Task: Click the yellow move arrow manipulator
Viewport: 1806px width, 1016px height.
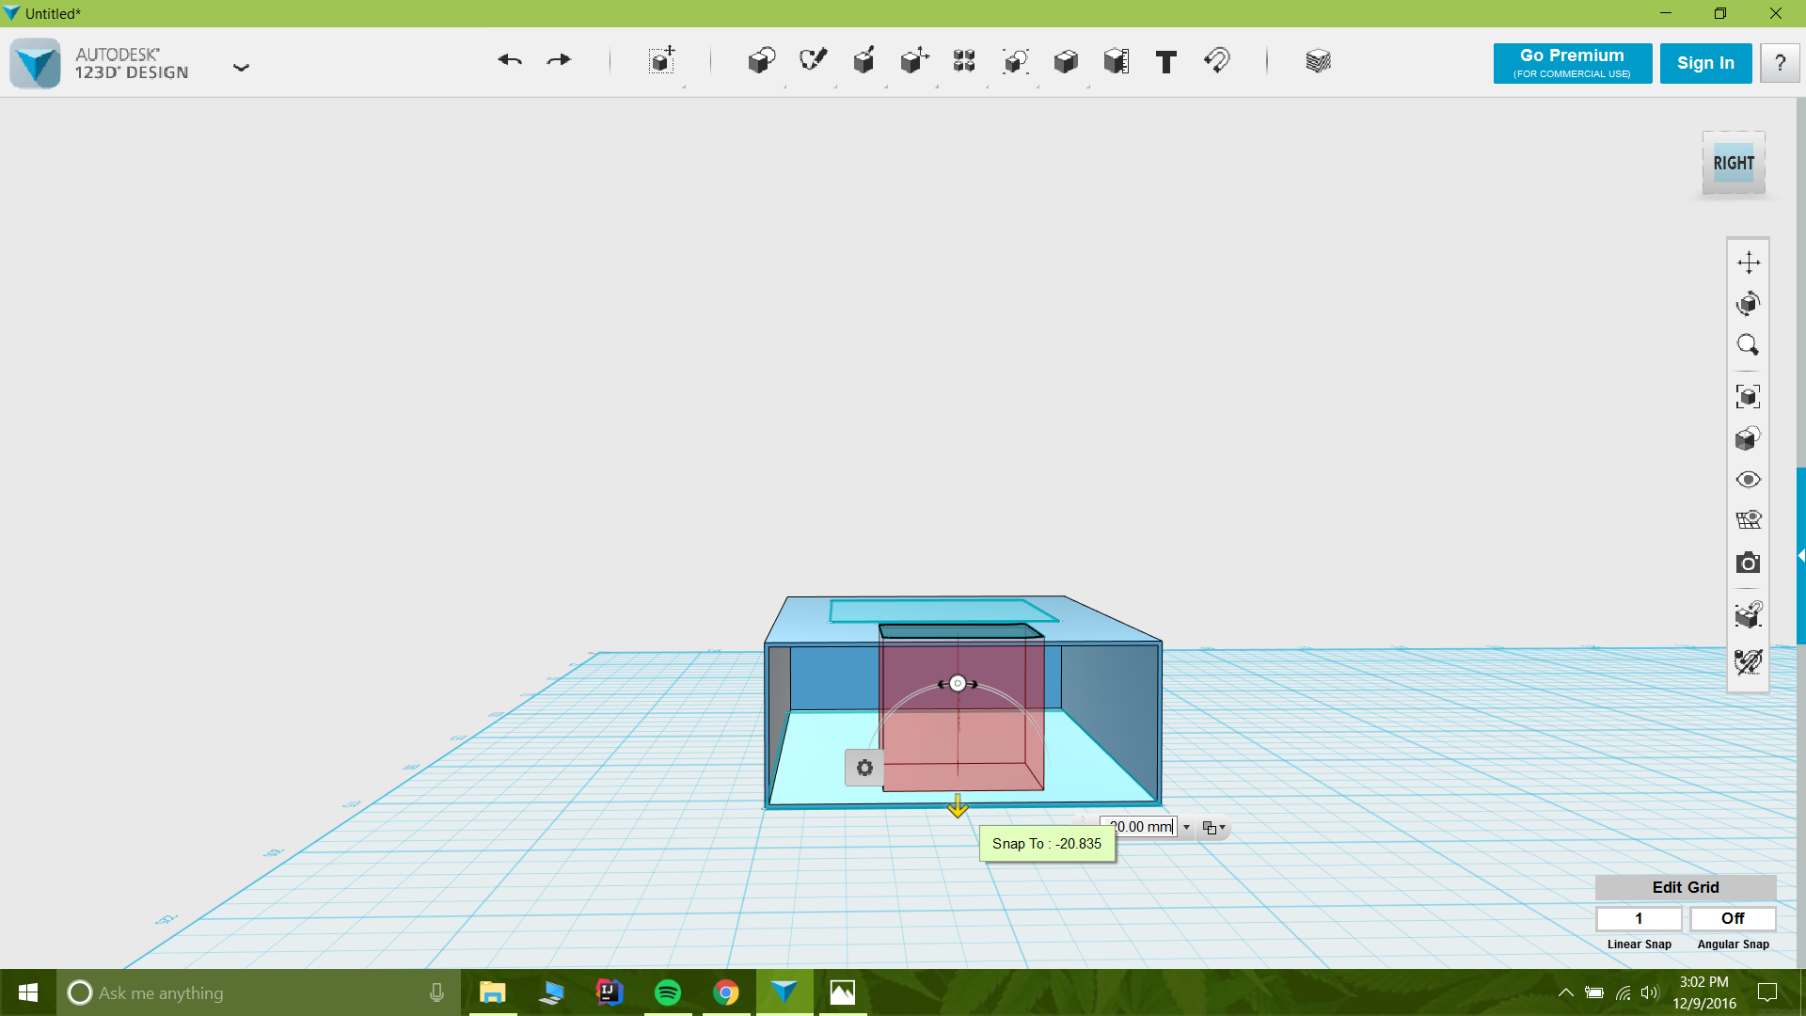Action: 958,806
